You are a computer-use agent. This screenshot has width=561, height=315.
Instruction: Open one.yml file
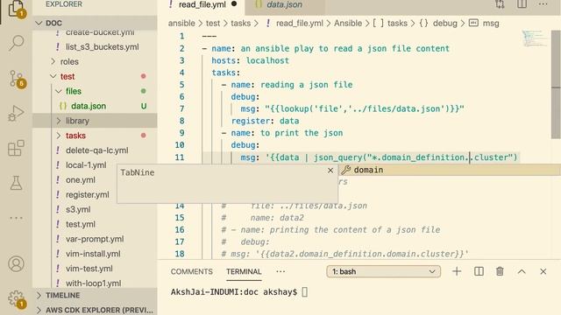pos(80,180)
